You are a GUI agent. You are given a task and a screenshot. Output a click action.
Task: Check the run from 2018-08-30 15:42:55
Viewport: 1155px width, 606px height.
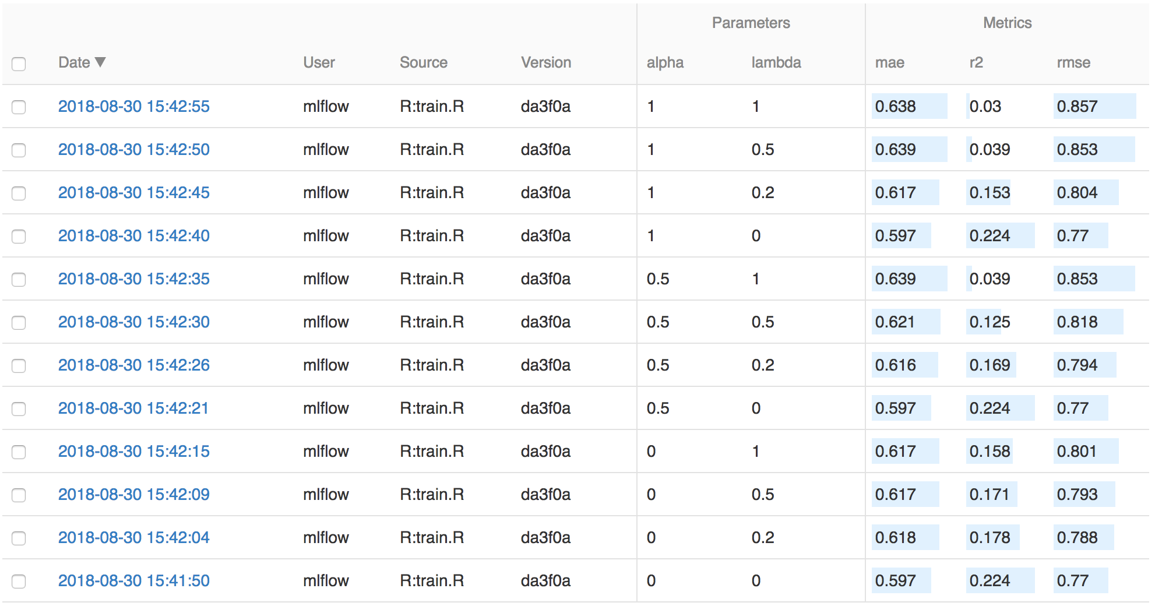tap(19, 107)
